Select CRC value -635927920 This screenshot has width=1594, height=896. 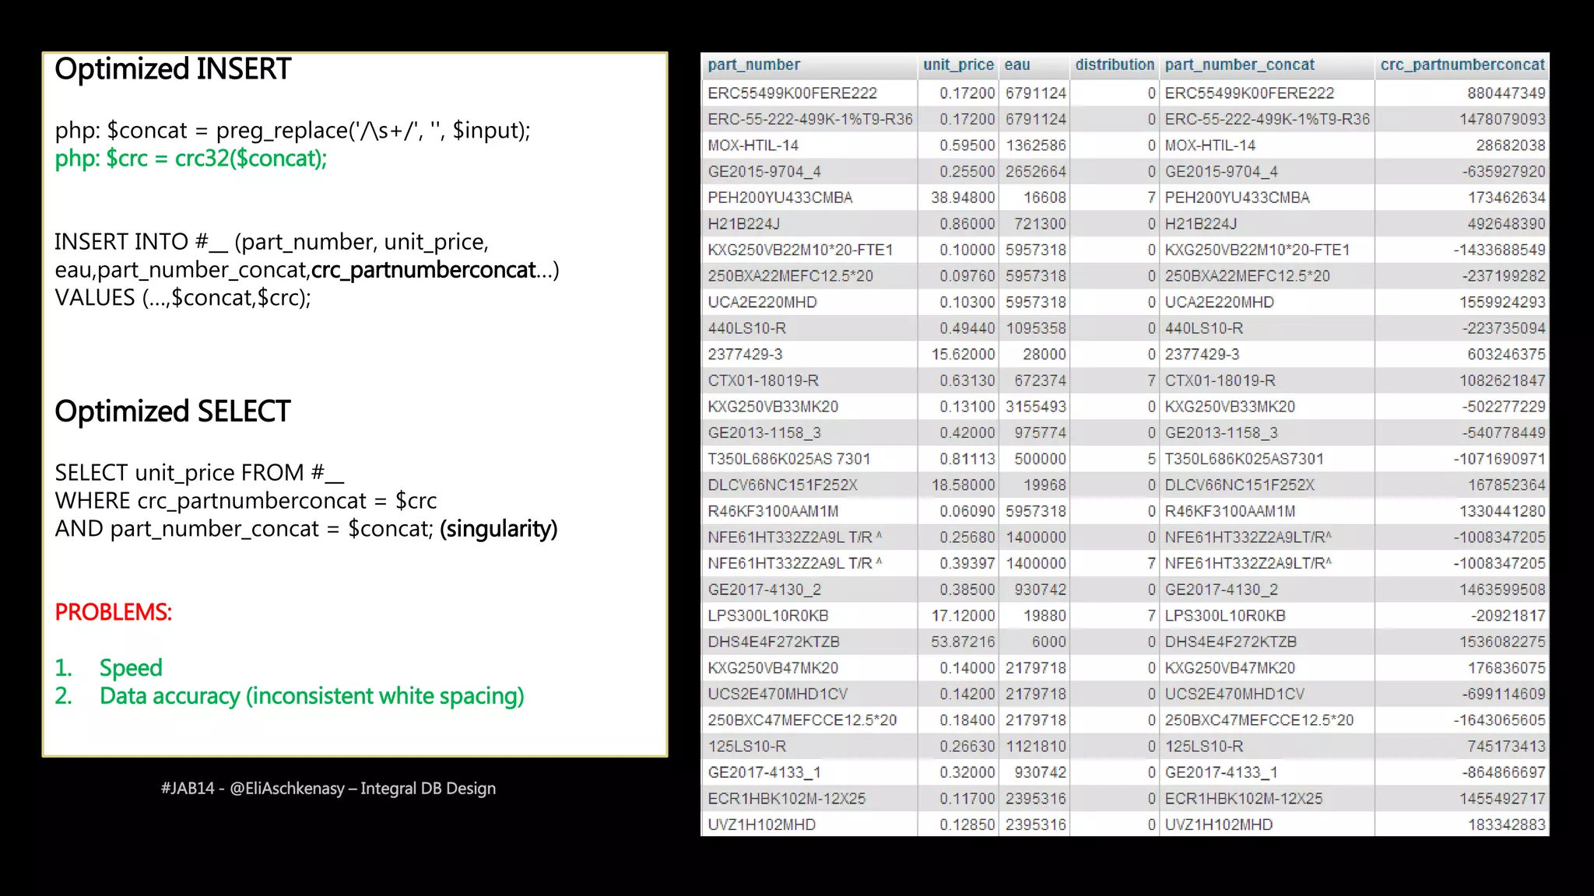coord(1503,171)
